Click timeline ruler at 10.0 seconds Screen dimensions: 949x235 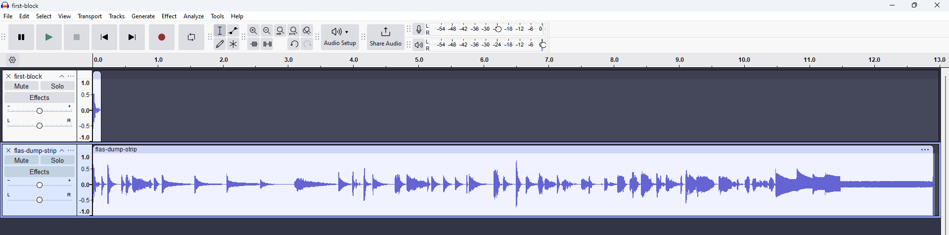click(x=744, y=60)
